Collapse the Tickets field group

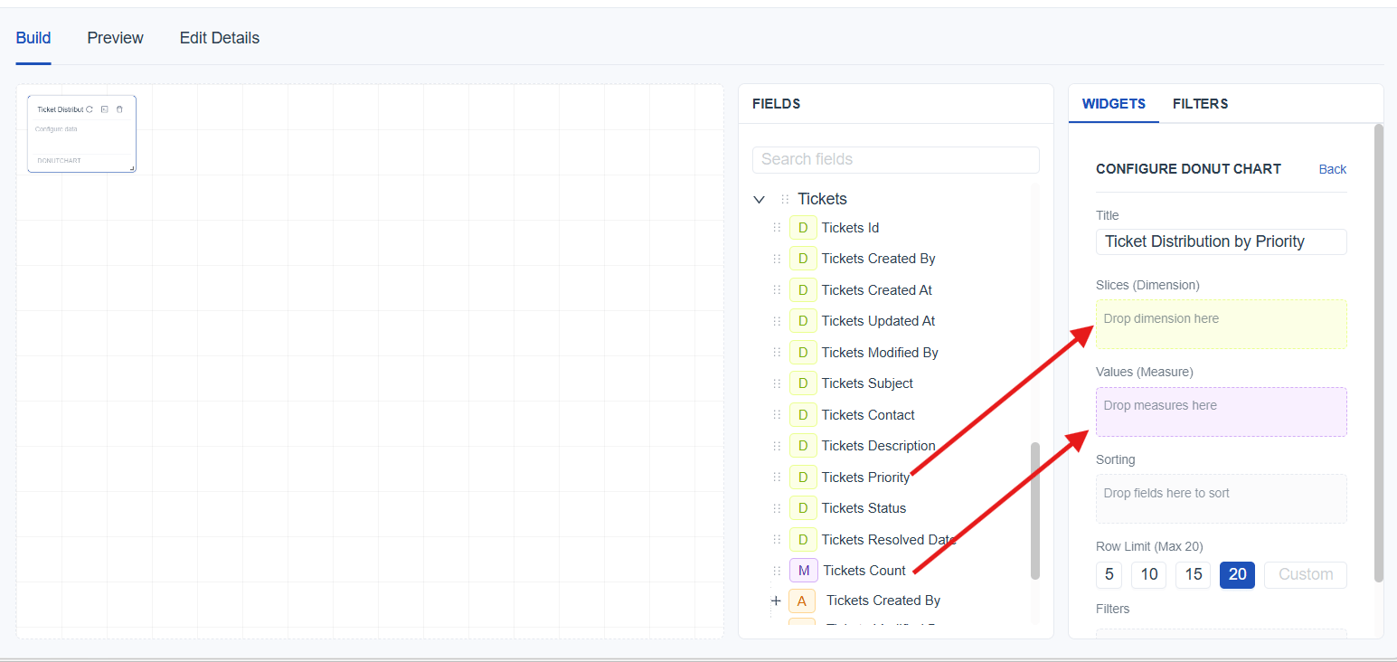click(759, 199)
